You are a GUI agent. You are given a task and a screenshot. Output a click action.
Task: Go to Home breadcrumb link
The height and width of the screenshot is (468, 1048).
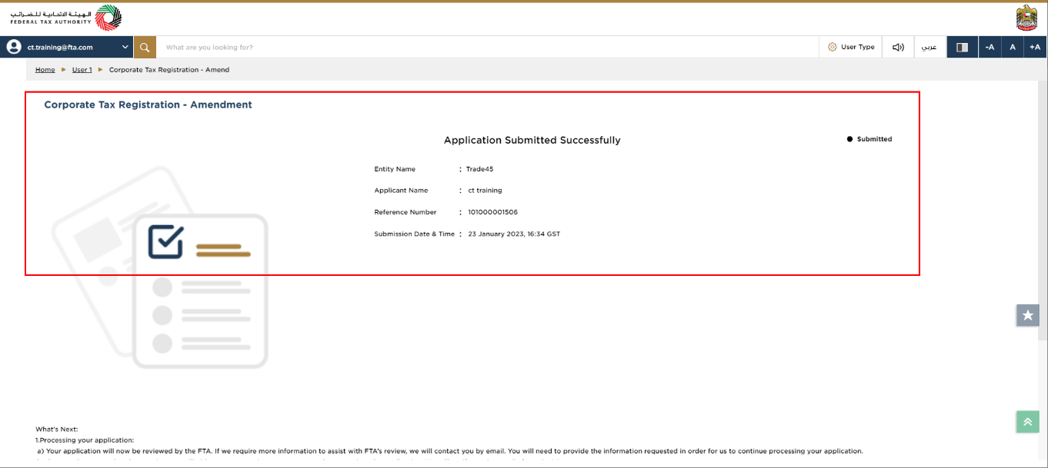(x=45, y=70)
